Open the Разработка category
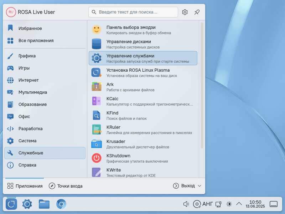This screenshot has width=285, height=214. point(45,129)
